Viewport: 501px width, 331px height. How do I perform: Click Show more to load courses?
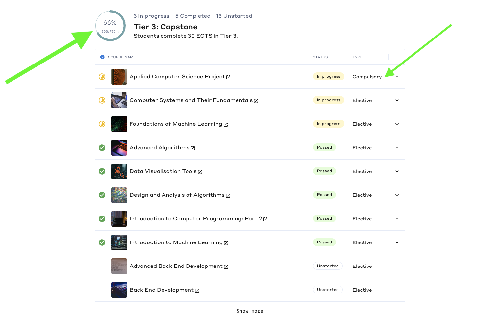(250, 311)
